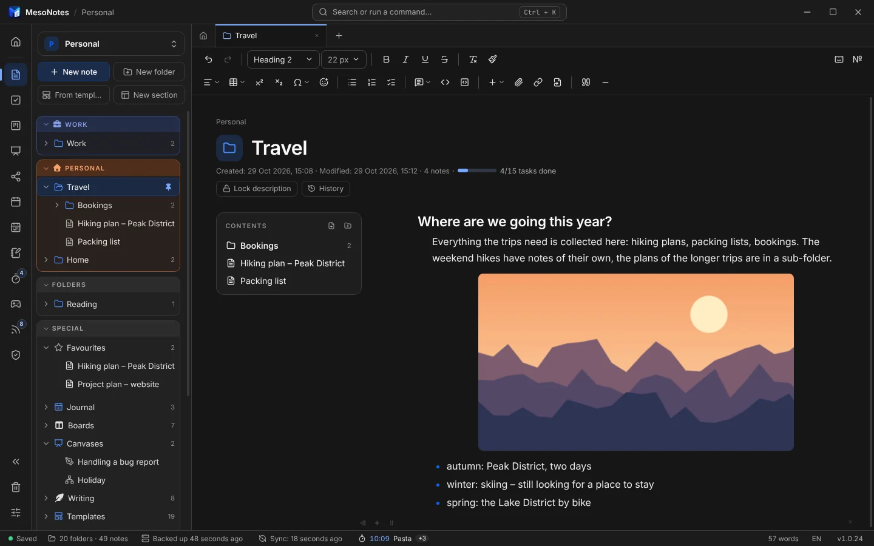Focus the Search or run a command field

pos(439,12)
